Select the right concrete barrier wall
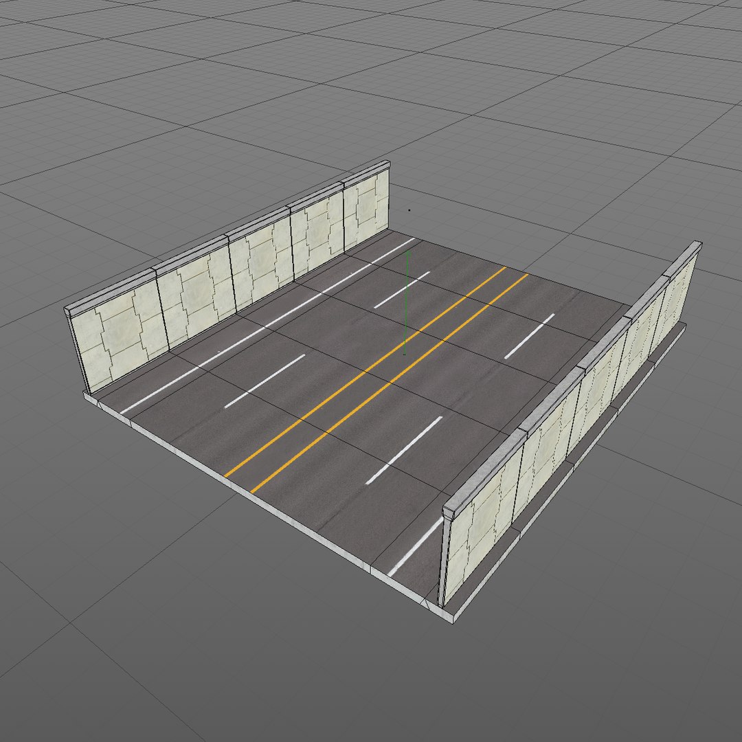The width and height of the screenshot is (742, 742). (572, 425)
